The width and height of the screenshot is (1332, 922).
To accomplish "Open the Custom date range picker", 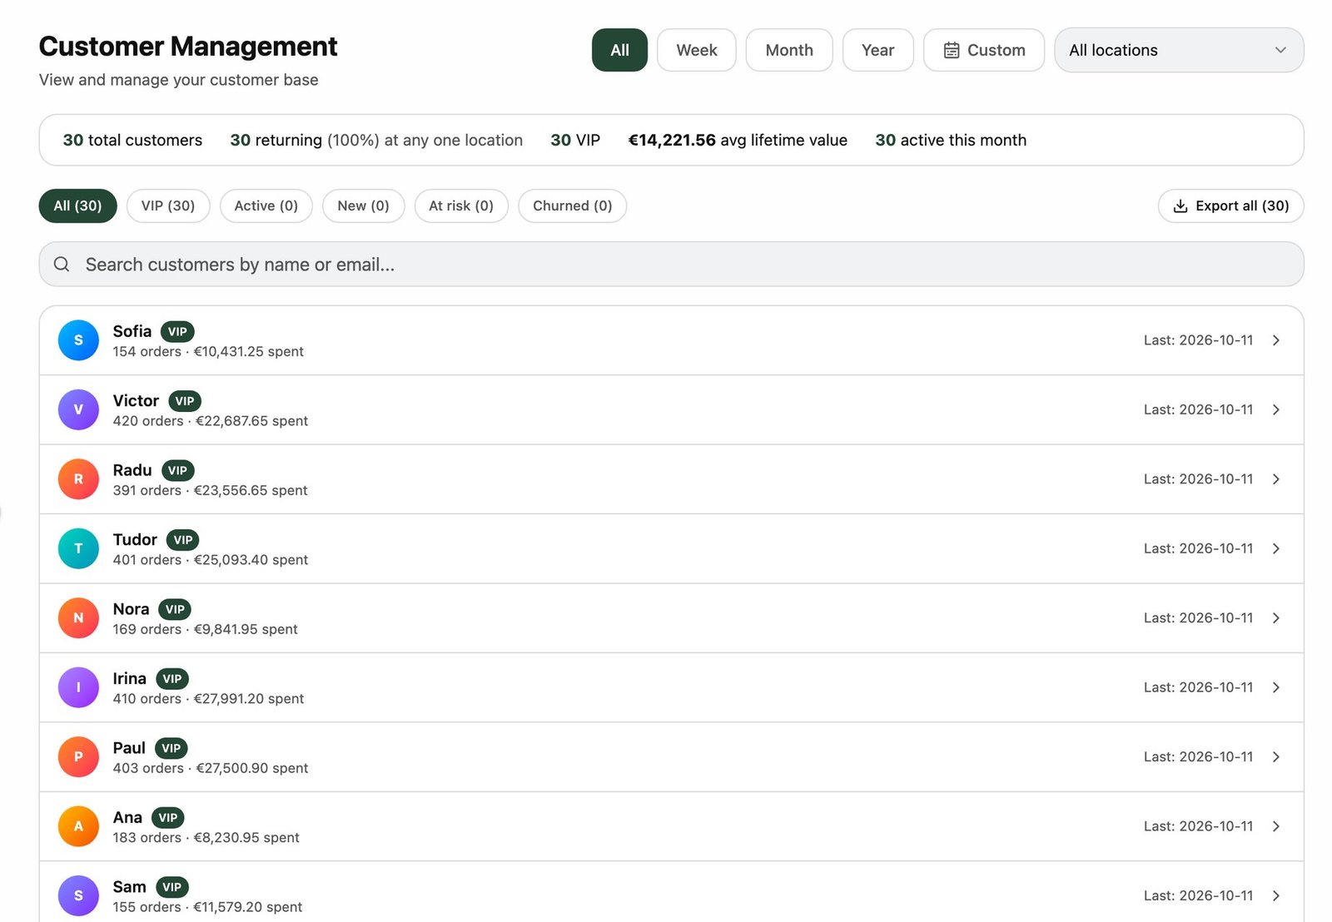I will coord(984,50).
